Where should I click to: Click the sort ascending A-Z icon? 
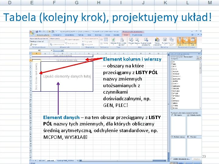coord(101,39)
